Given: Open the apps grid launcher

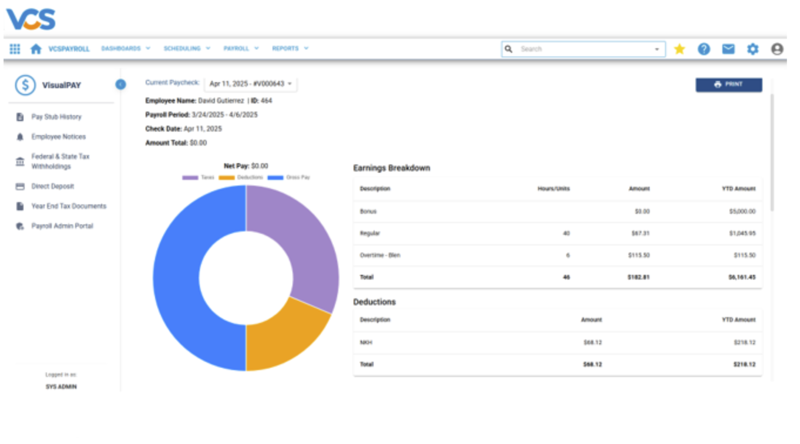Looking at the screenshot, I should 15,48.
